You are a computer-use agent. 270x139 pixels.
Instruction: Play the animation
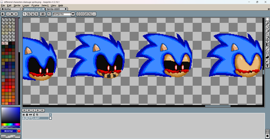(33, 110)
